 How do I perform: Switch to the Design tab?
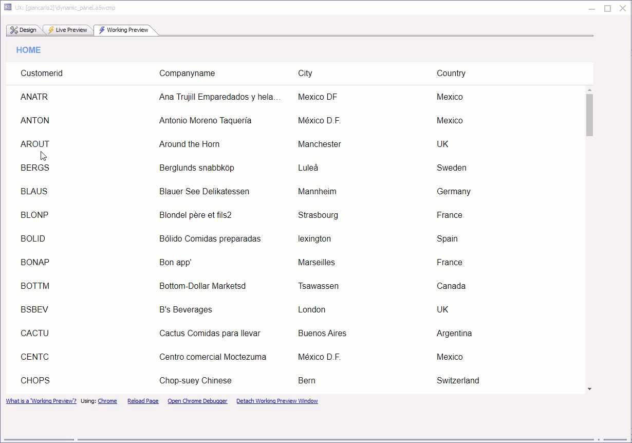click(x=24, y=30)
